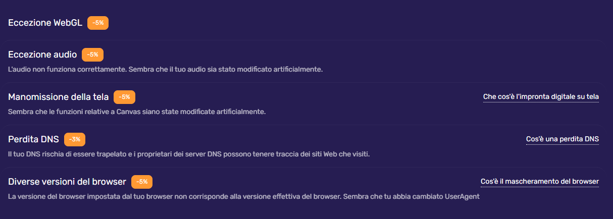Click the -5% badge next to Eccezione audio

pyautogui.click(x=92, y=54)
